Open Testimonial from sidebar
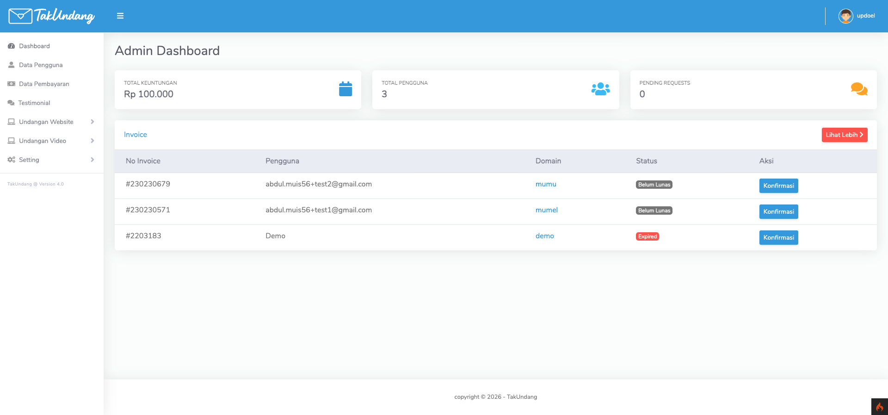 34,103
